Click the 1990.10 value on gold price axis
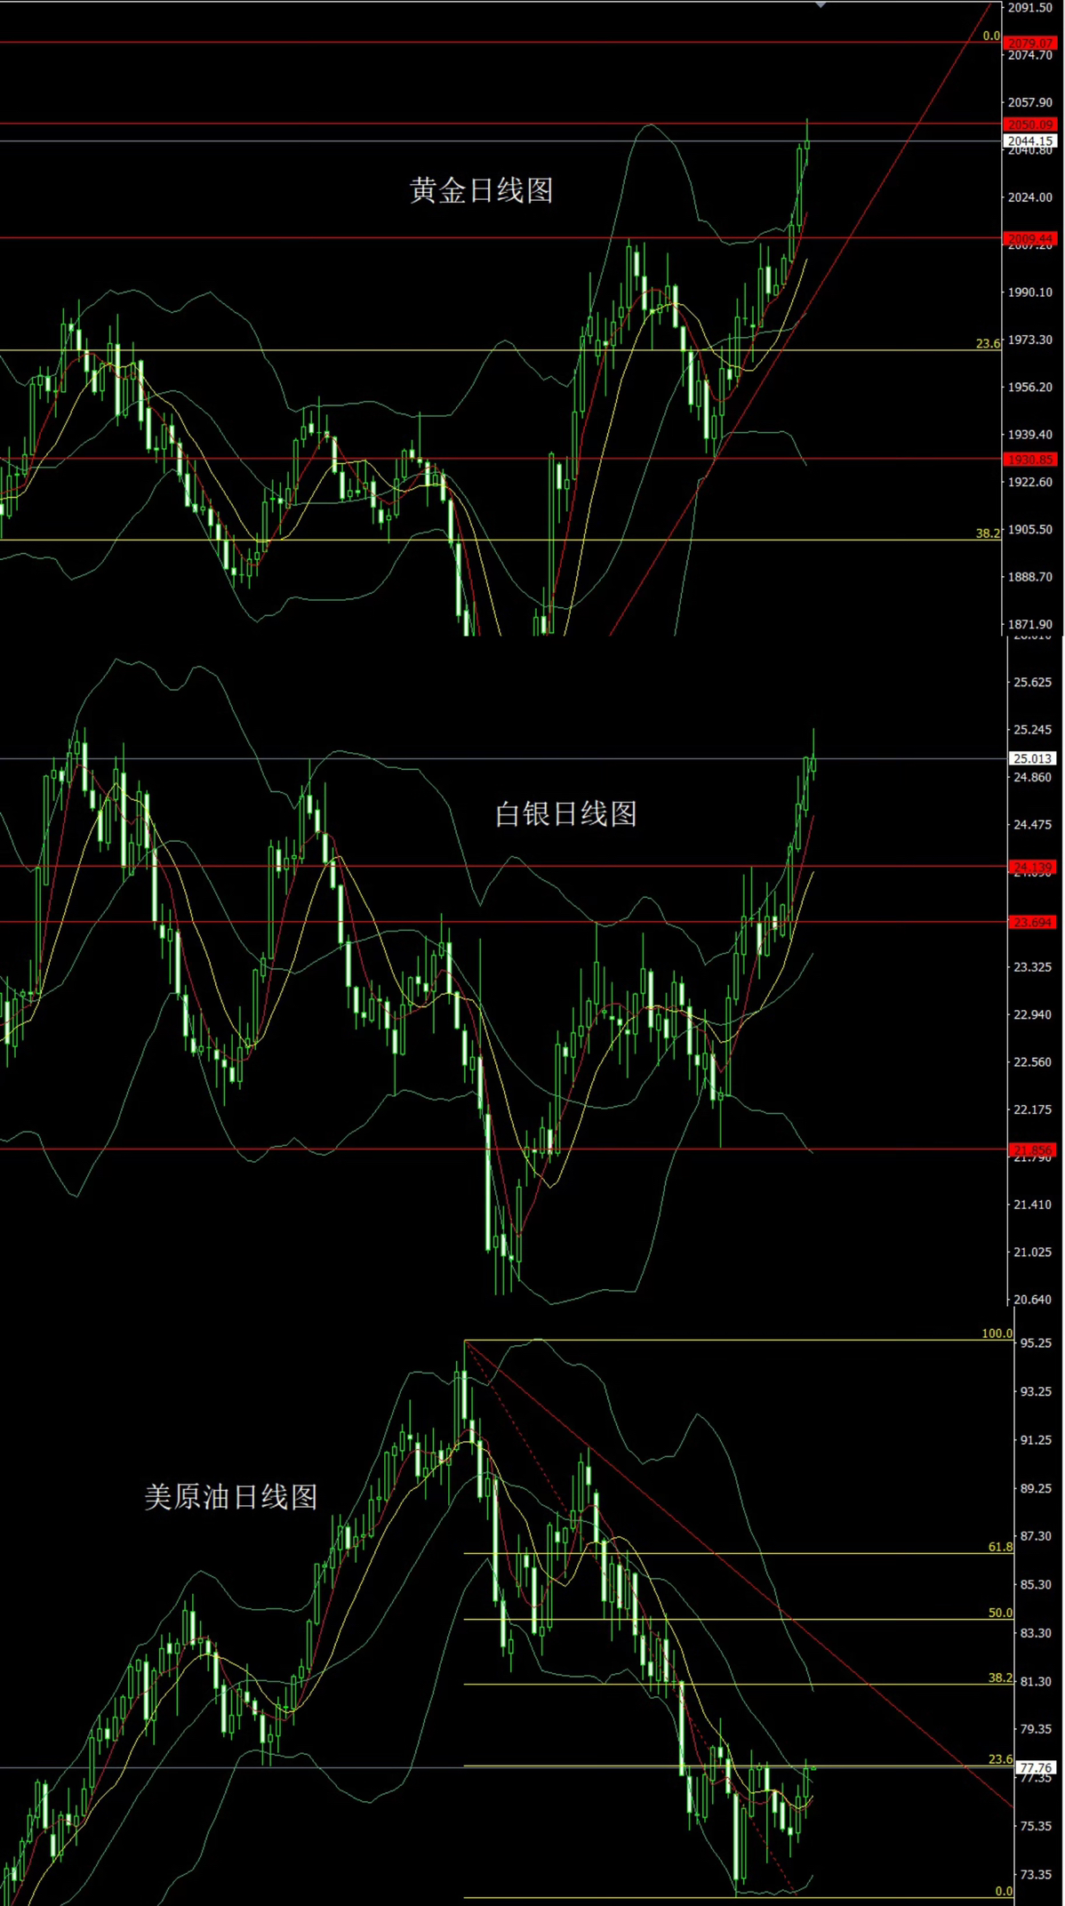The height and width of the screenshot is (1906, 1065). tap(1030, 292)
